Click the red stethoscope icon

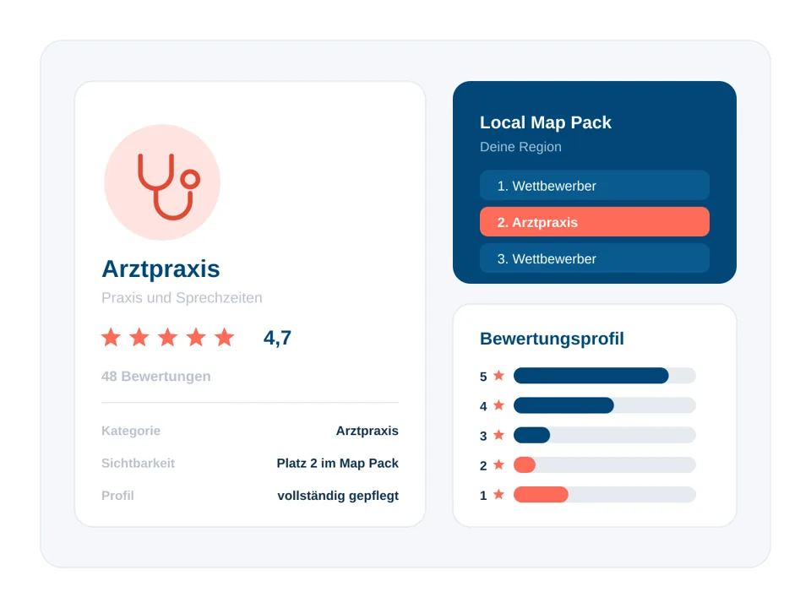pos(169,186)
